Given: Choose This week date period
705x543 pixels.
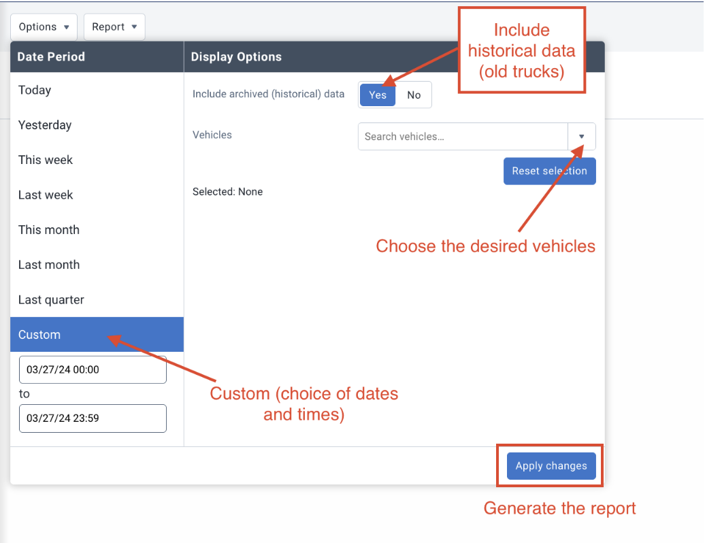Looking at the screenshot, I should click(x=97, y=160).
